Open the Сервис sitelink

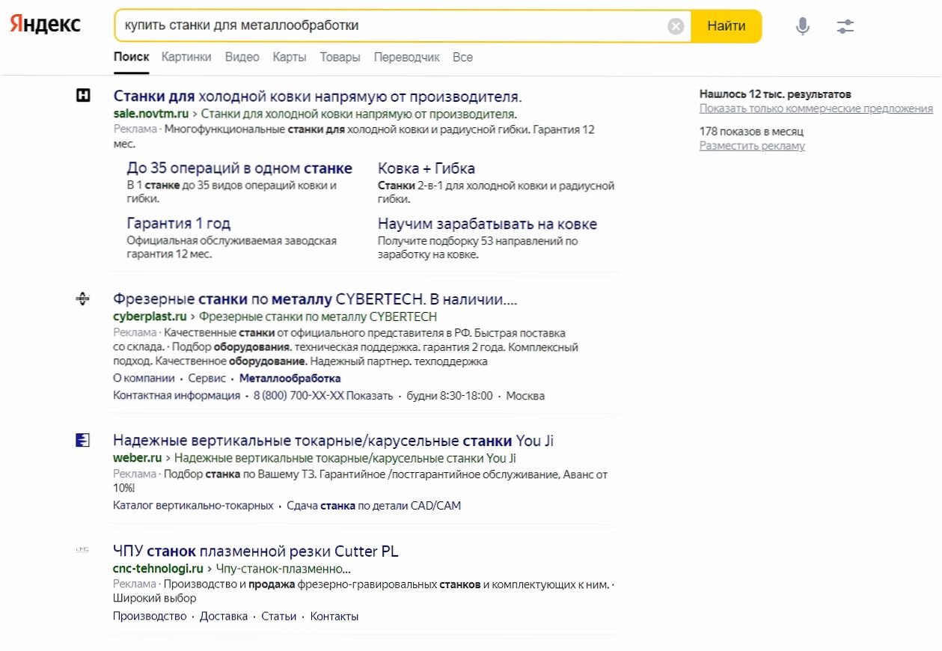[207, 379]
